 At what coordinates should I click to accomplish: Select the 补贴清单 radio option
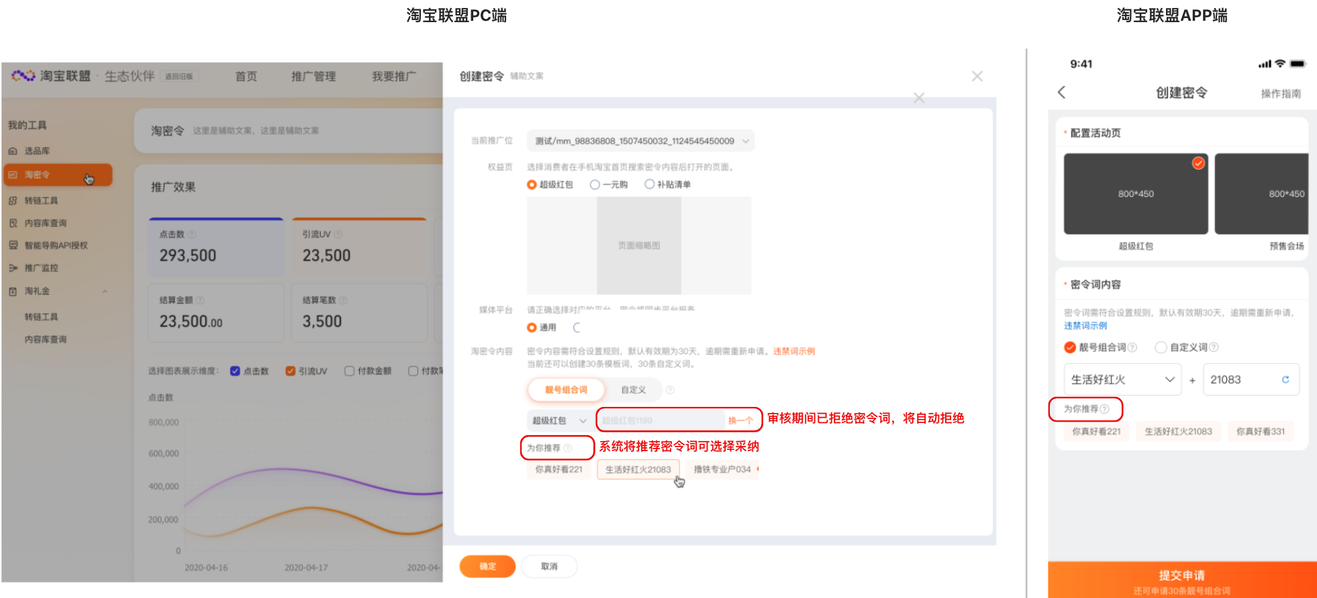[x=649, y=185]
